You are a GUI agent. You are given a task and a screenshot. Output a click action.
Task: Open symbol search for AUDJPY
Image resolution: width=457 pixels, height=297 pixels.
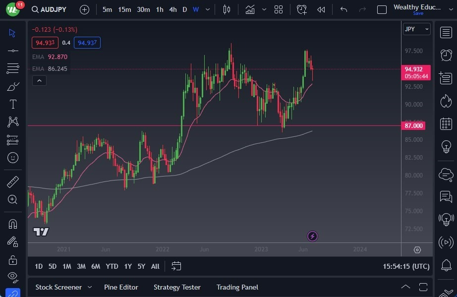(49, 9)
